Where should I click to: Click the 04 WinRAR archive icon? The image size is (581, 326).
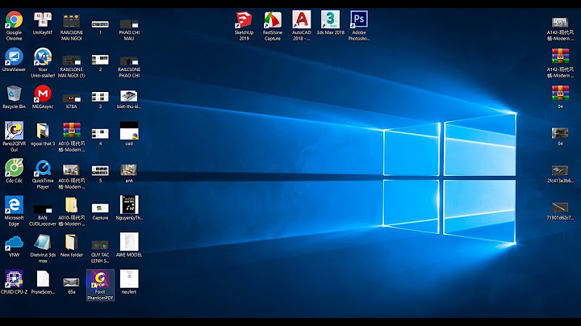click(x=560, y=94)
